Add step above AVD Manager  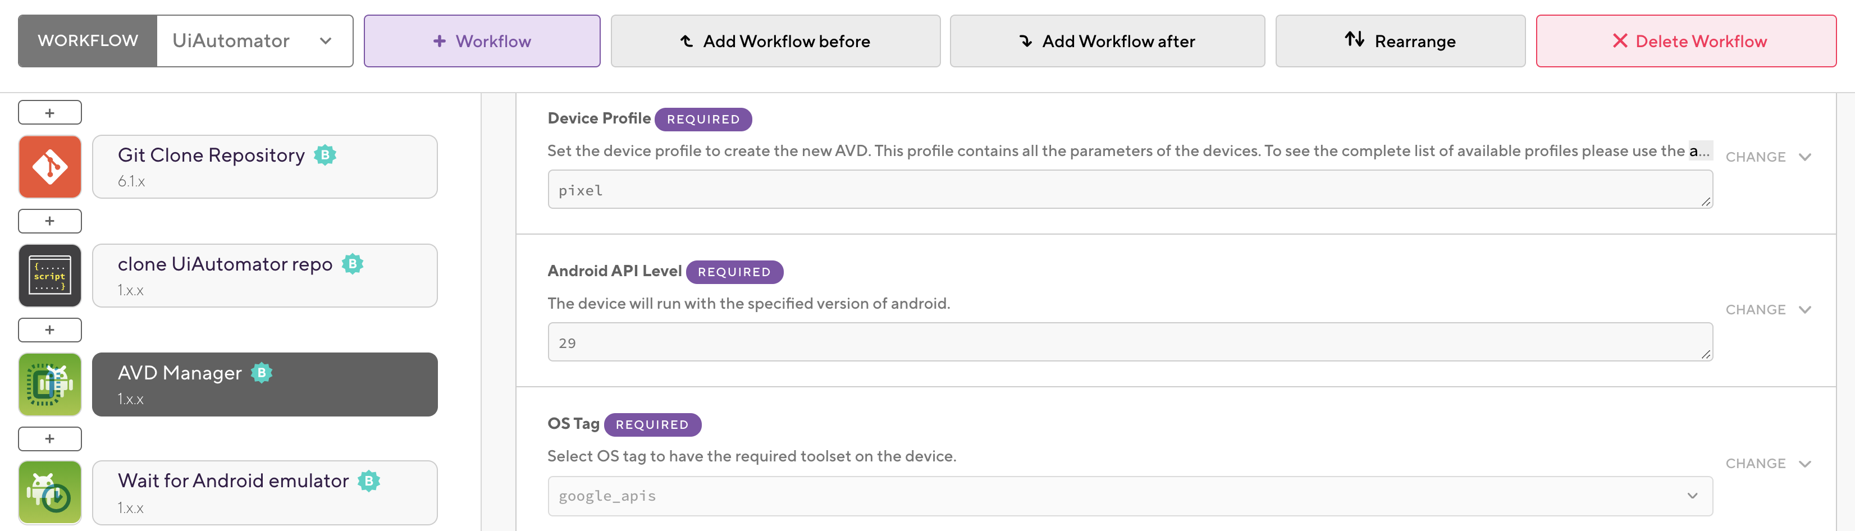coord(49,330)
